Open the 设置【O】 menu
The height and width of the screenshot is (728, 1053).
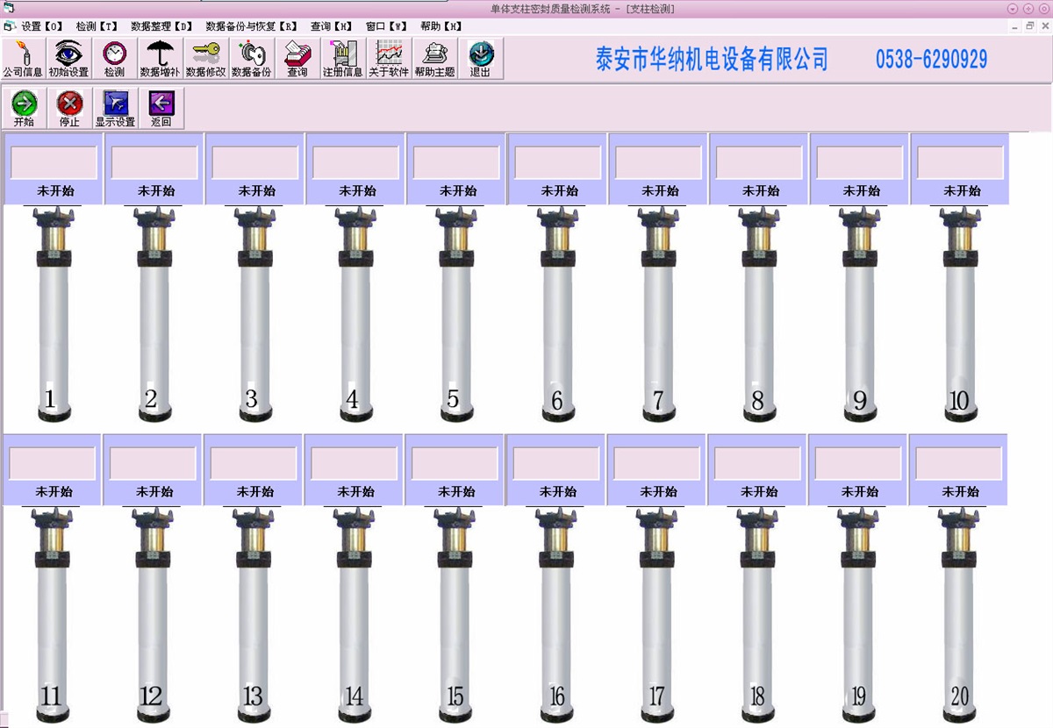(x=42, y=26)
